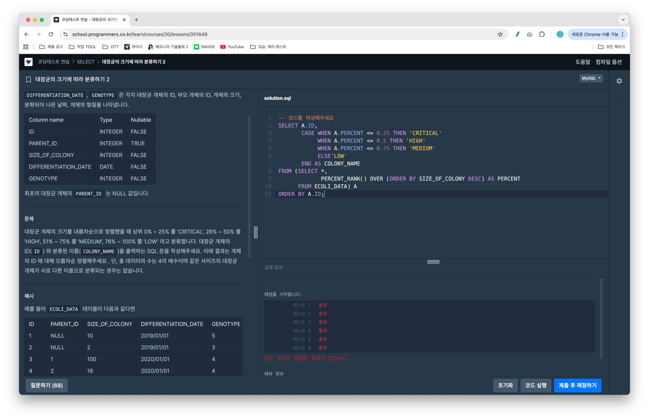This screenshot has width=649, height=420.
Task: Open the SQL 쿼리 테스트 bookmark folder
Action: [x=268, y=47]
